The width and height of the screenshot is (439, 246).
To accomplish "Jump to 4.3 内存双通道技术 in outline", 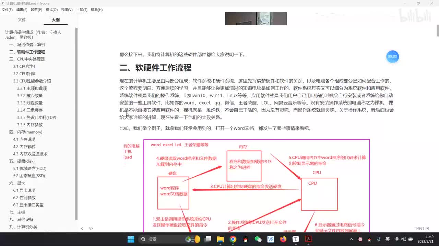I will (30, 154).
